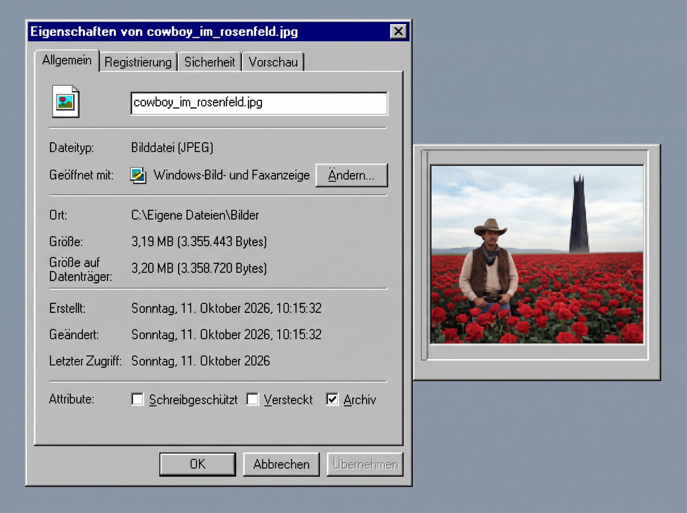
Task: Click the filename field cowboy_im_rosenfeld.jpg
Action: click(x=259, y=103)
